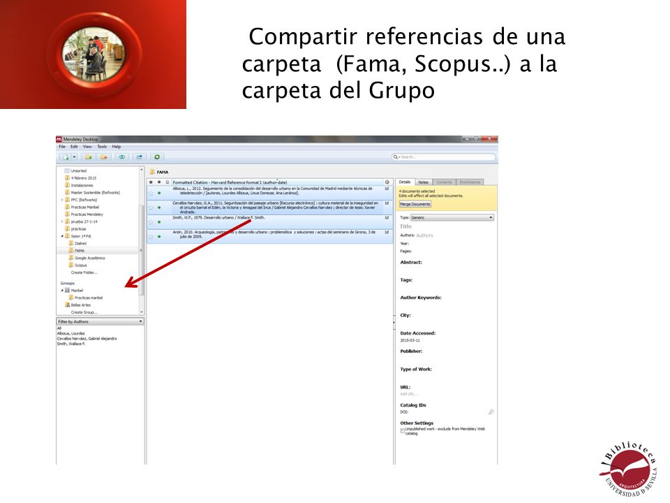Open the prácticas folder
This screenshot has height=503, width=670.
[78, 229]
